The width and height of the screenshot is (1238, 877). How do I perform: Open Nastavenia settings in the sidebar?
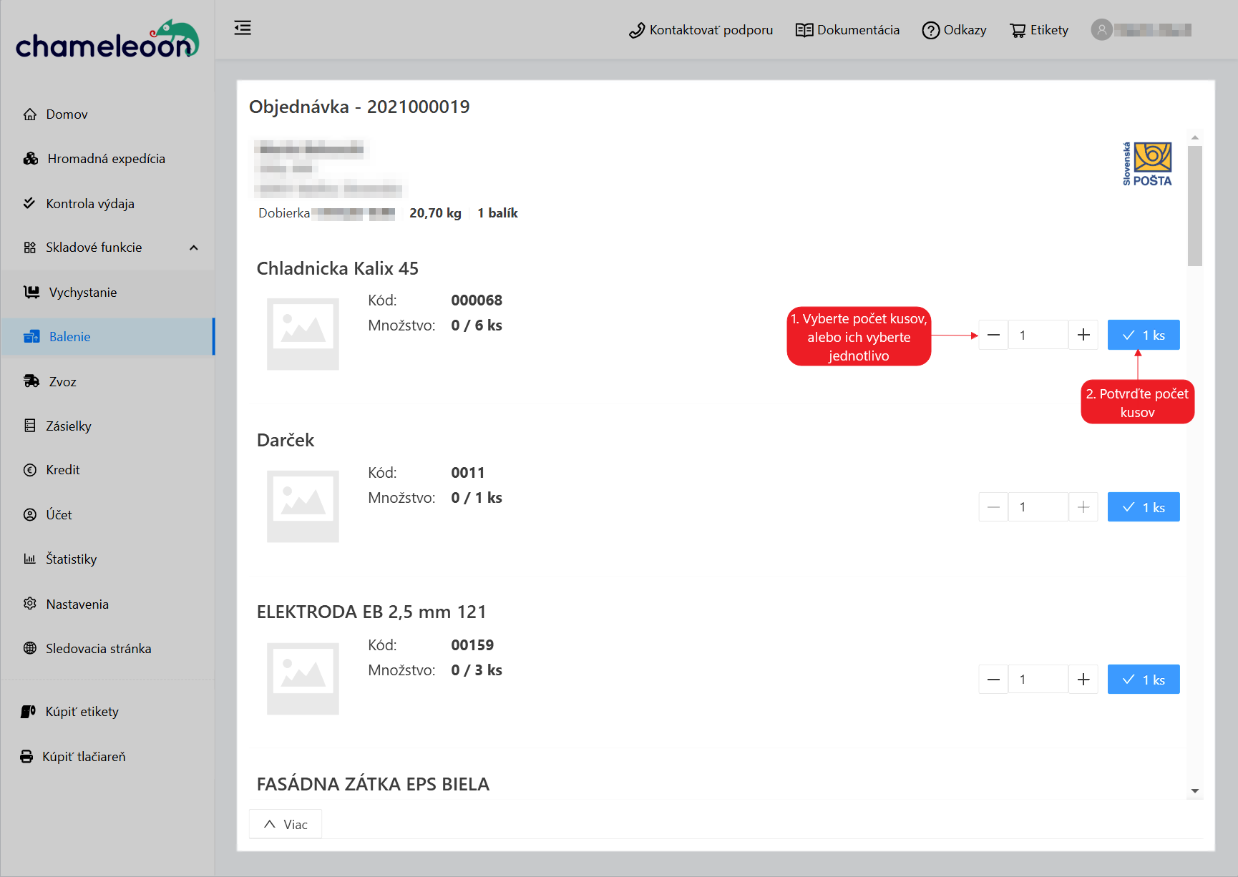[x=77, y=604]
